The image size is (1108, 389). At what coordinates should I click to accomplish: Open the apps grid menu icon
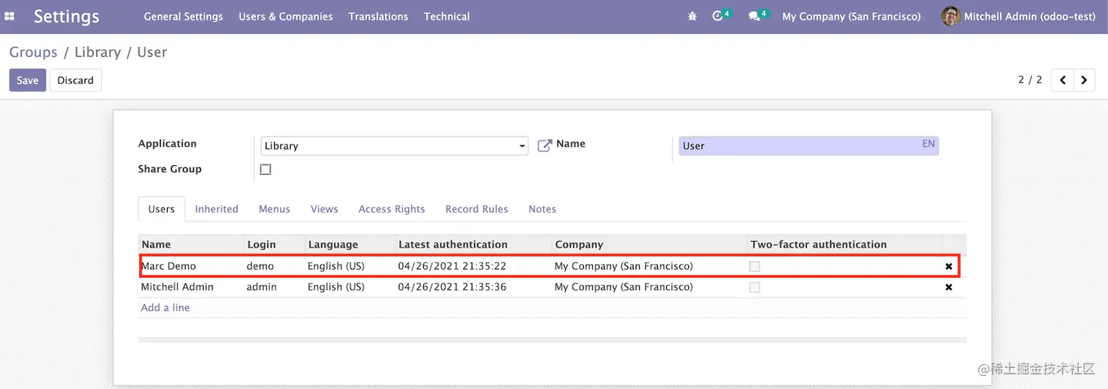pyautogui.click(x=10, y=16)
